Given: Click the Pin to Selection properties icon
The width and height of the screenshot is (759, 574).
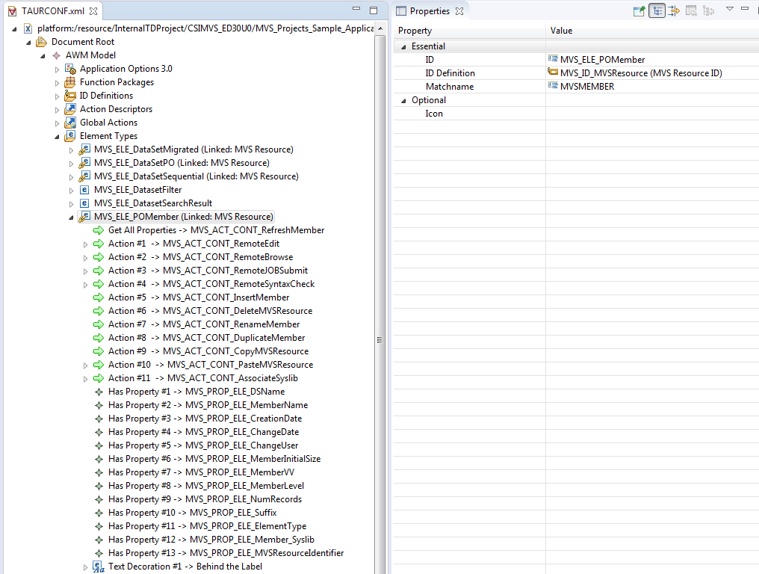Looking at the screenshot, I should [x=639, y=10].
